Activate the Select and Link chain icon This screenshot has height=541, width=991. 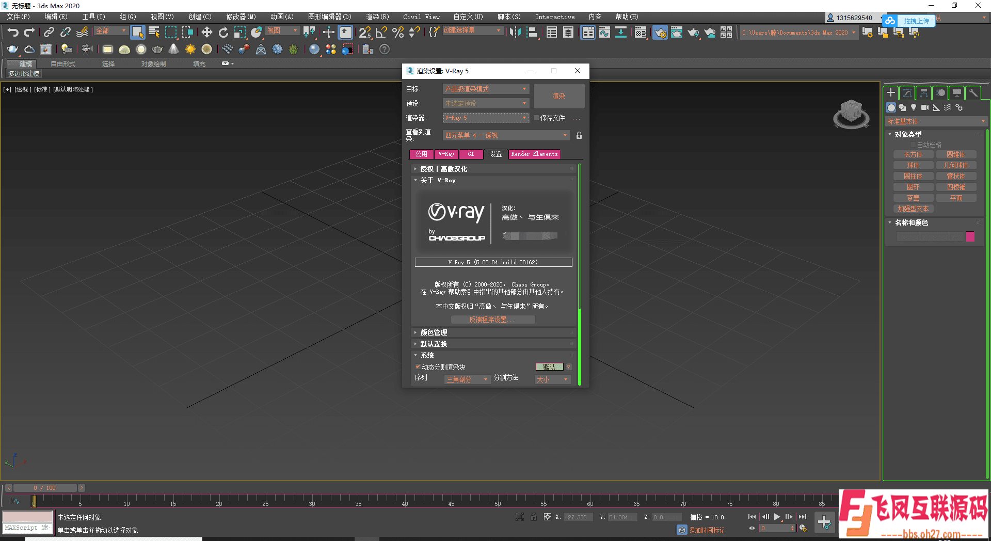pyautogui.click(x=49, y=33)
